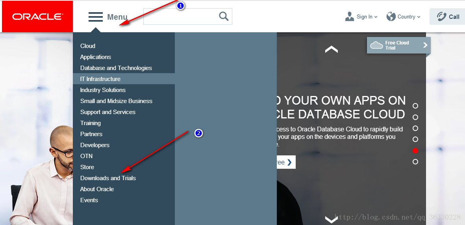The width and height of the screenshot is (465, 225).
Task: Expand the Sign In dropdown
Action: pos(376,17)
